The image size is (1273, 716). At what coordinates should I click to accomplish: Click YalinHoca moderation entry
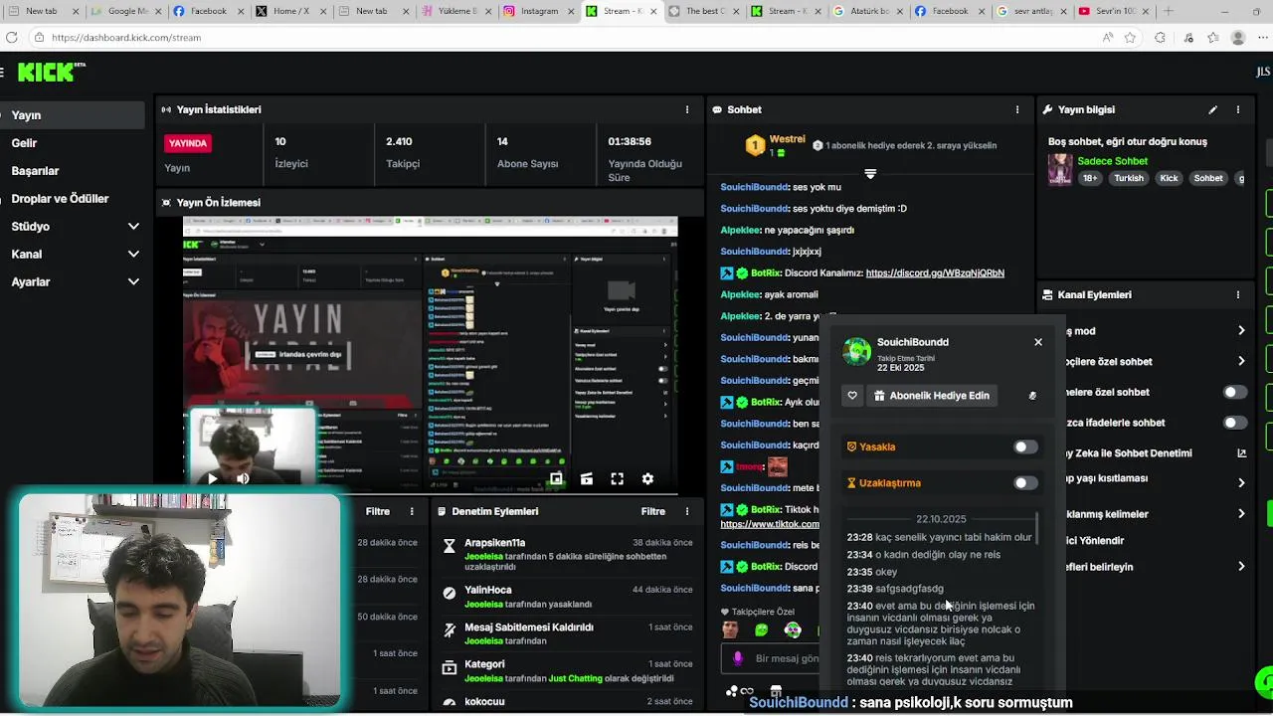tap(566, 597)
